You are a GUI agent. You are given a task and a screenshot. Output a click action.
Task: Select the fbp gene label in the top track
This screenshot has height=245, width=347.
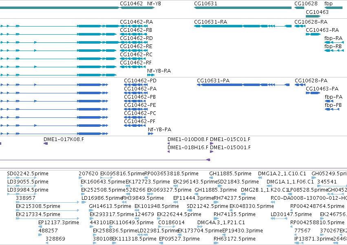point(328,4)
